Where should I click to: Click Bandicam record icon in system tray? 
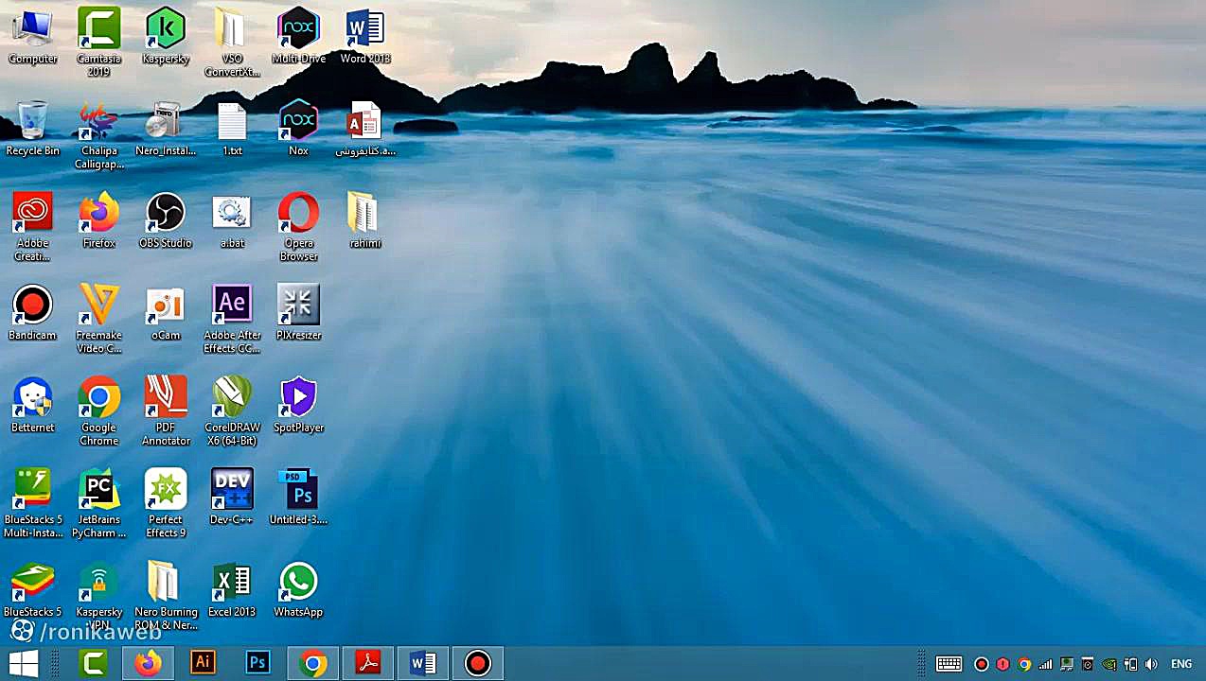point(982,664)
